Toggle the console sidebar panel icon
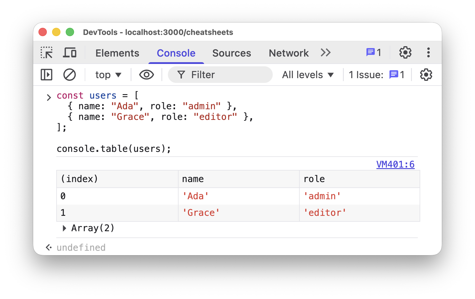475x299 pixels. point(46,75)
